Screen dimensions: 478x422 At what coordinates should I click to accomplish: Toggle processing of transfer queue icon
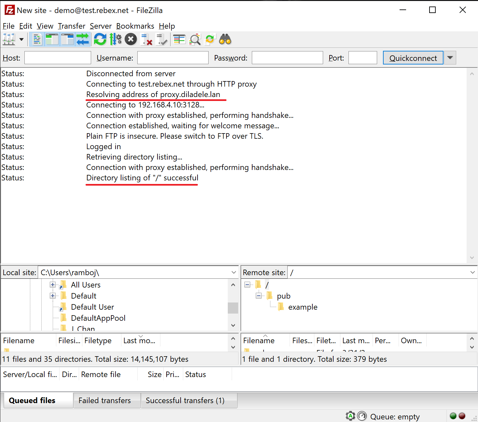click(116, 40)
